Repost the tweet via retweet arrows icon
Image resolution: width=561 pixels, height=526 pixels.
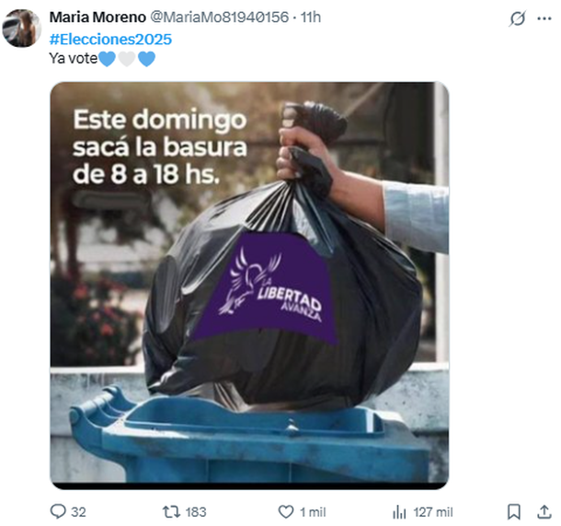(171, 511)
